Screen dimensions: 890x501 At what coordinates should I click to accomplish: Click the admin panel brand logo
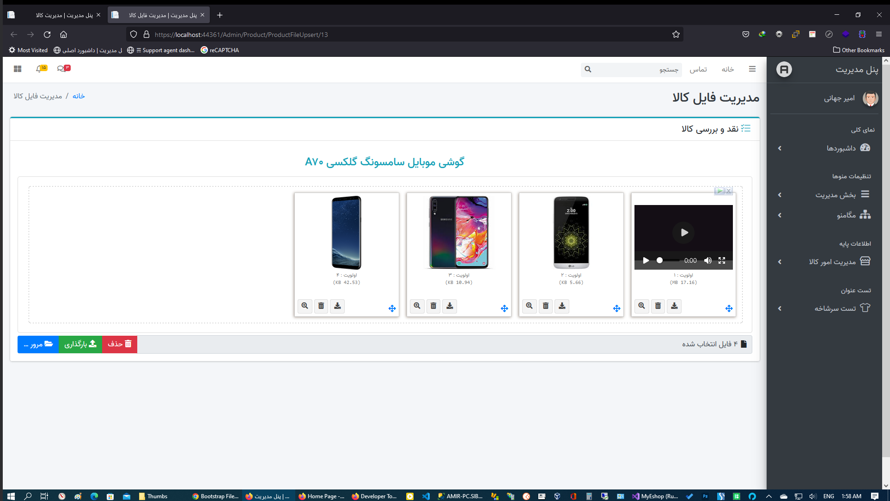[x=784, y=69]
